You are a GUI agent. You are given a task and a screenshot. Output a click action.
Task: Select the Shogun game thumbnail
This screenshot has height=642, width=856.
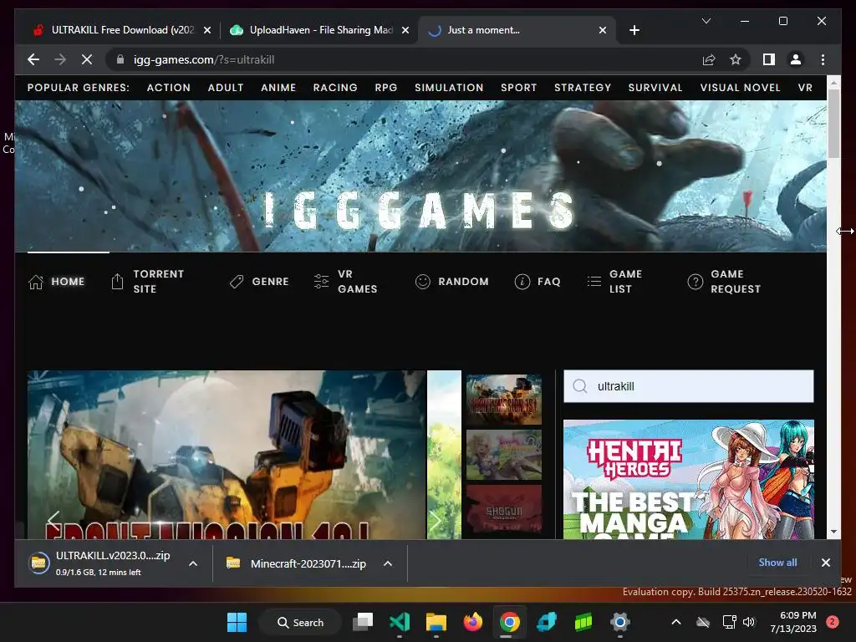click(x=504, y=509)
